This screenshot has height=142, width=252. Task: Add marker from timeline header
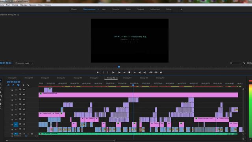coord(23,85)
